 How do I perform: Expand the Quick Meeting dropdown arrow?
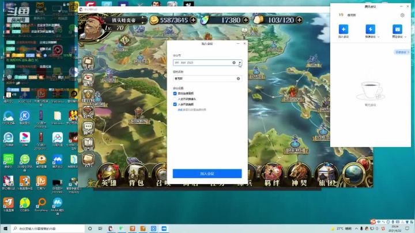379,37
